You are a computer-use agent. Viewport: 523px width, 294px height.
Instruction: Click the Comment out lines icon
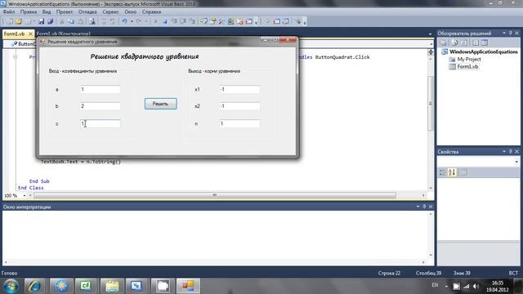point(104,22)
